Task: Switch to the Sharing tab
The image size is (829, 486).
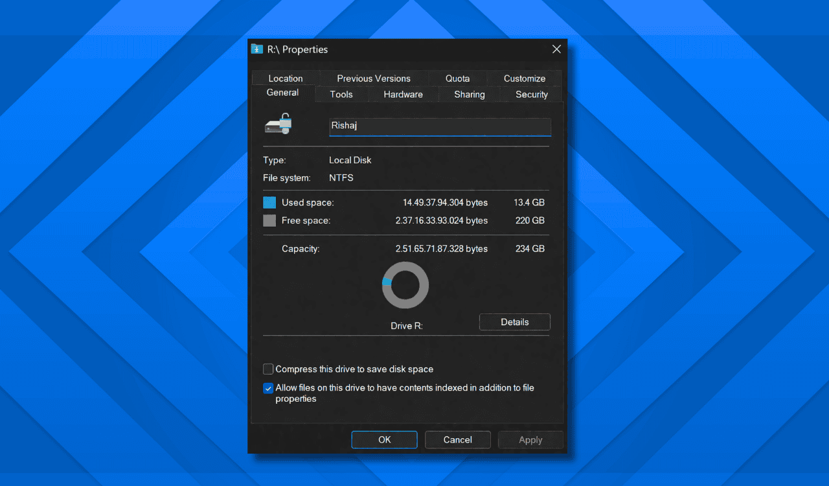Action: coord(469,94)
